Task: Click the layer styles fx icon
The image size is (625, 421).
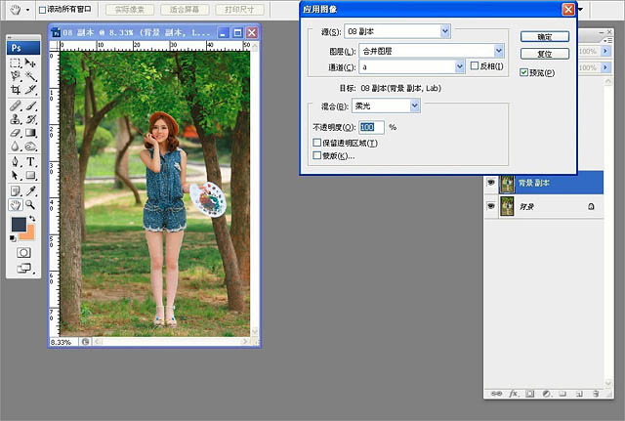Action: [x=513, y=393]
